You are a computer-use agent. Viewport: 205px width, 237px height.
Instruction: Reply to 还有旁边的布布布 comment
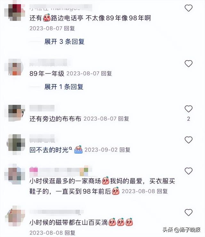tap(124, 118)
